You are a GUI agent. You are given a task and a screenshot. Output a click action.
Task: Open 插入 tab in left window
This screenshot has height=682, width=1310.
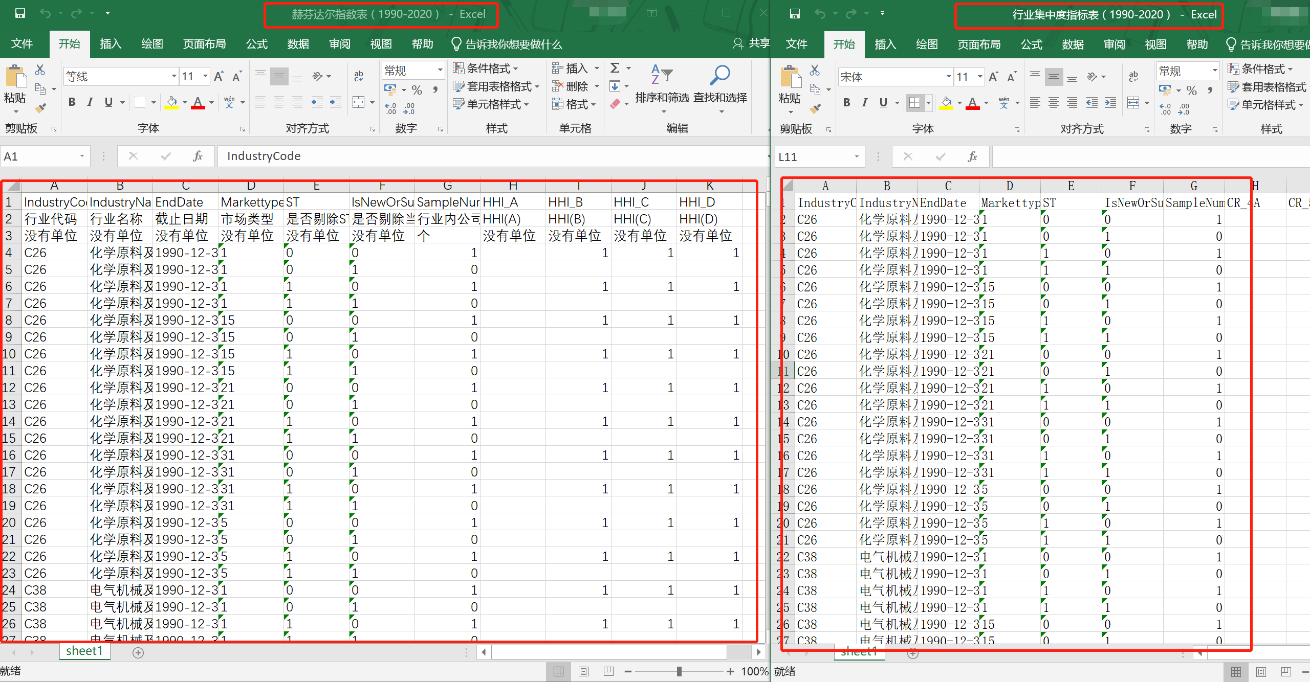[x=111, y=44]
